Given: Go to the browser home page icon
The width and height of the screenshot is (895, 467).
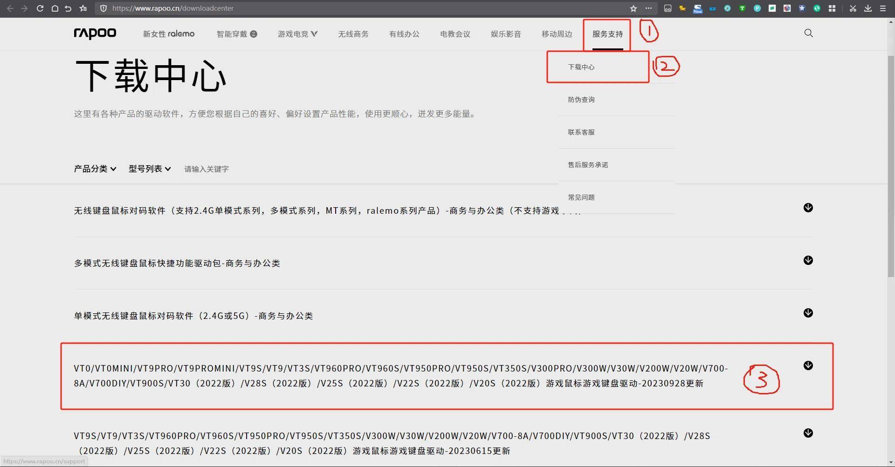Looking at the screenshot, I should (55, 8).
